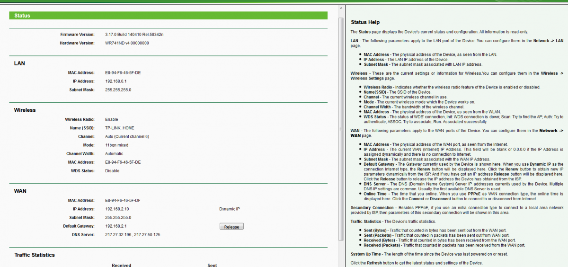Viewport: 568px width, 267px height.
Task: Select channel width value Automatic
Action: (x=114, y=153)
